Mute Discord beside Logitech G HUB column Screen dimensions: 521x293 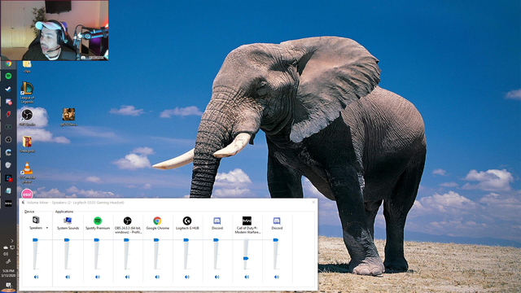pos(217,277)
